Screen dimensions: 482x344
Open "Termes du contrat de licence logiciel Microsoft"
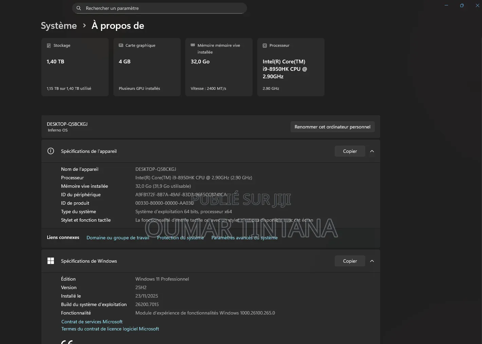[110, 329]
